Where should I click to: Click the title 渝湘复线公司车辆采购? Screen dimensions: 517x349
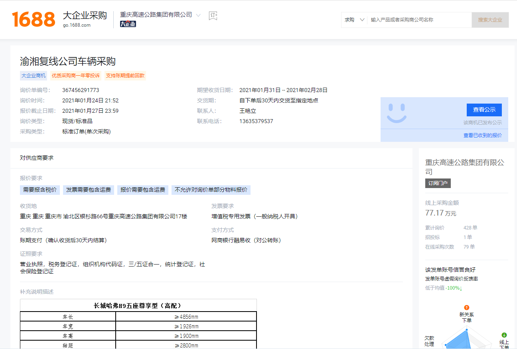(68, 61)
